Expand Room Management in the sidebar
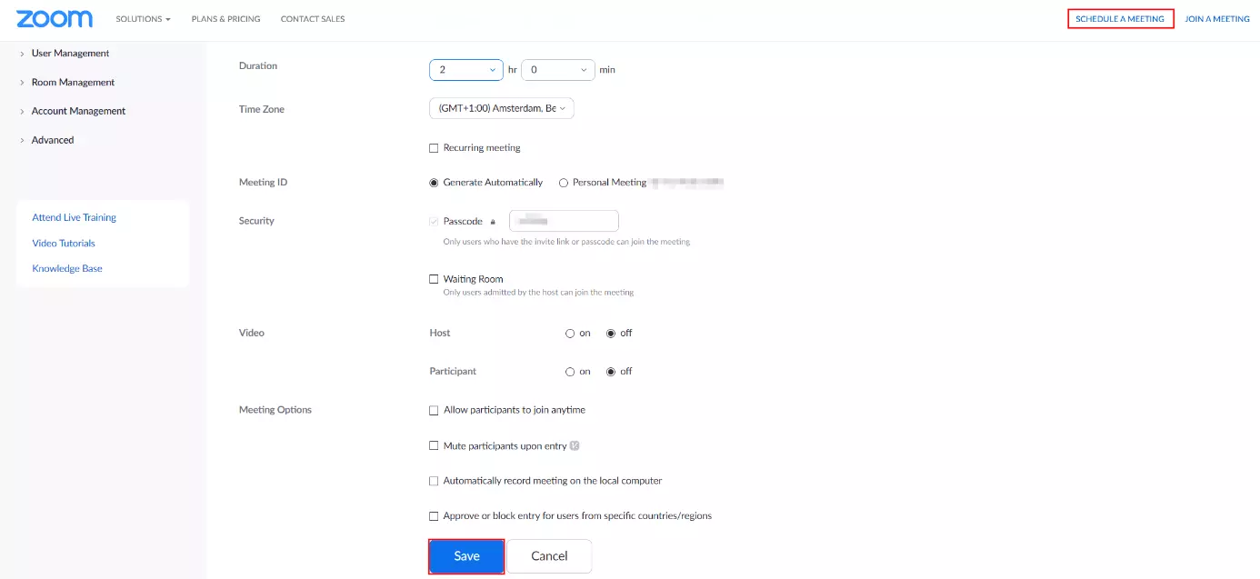Screen dimensions: 1260x579 pos(73,83)
